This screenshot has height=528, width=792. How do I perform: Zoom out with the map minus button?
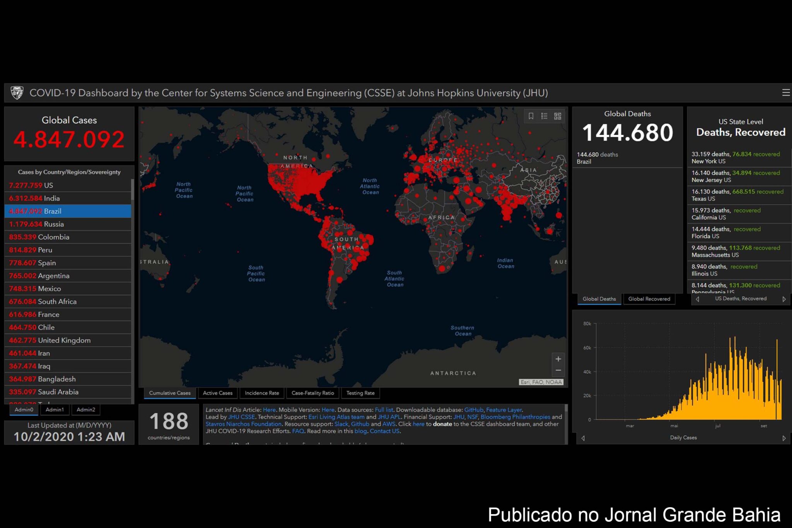pyautogui.click(x=558, y=371)
